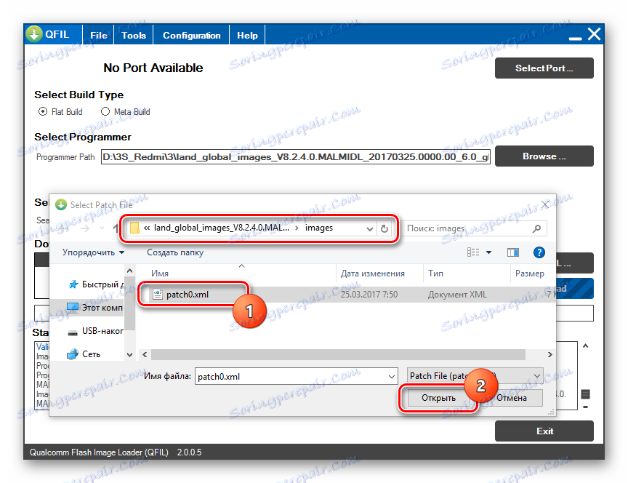Click the blue help icon
628x483 pixels.
click(539, 252)
